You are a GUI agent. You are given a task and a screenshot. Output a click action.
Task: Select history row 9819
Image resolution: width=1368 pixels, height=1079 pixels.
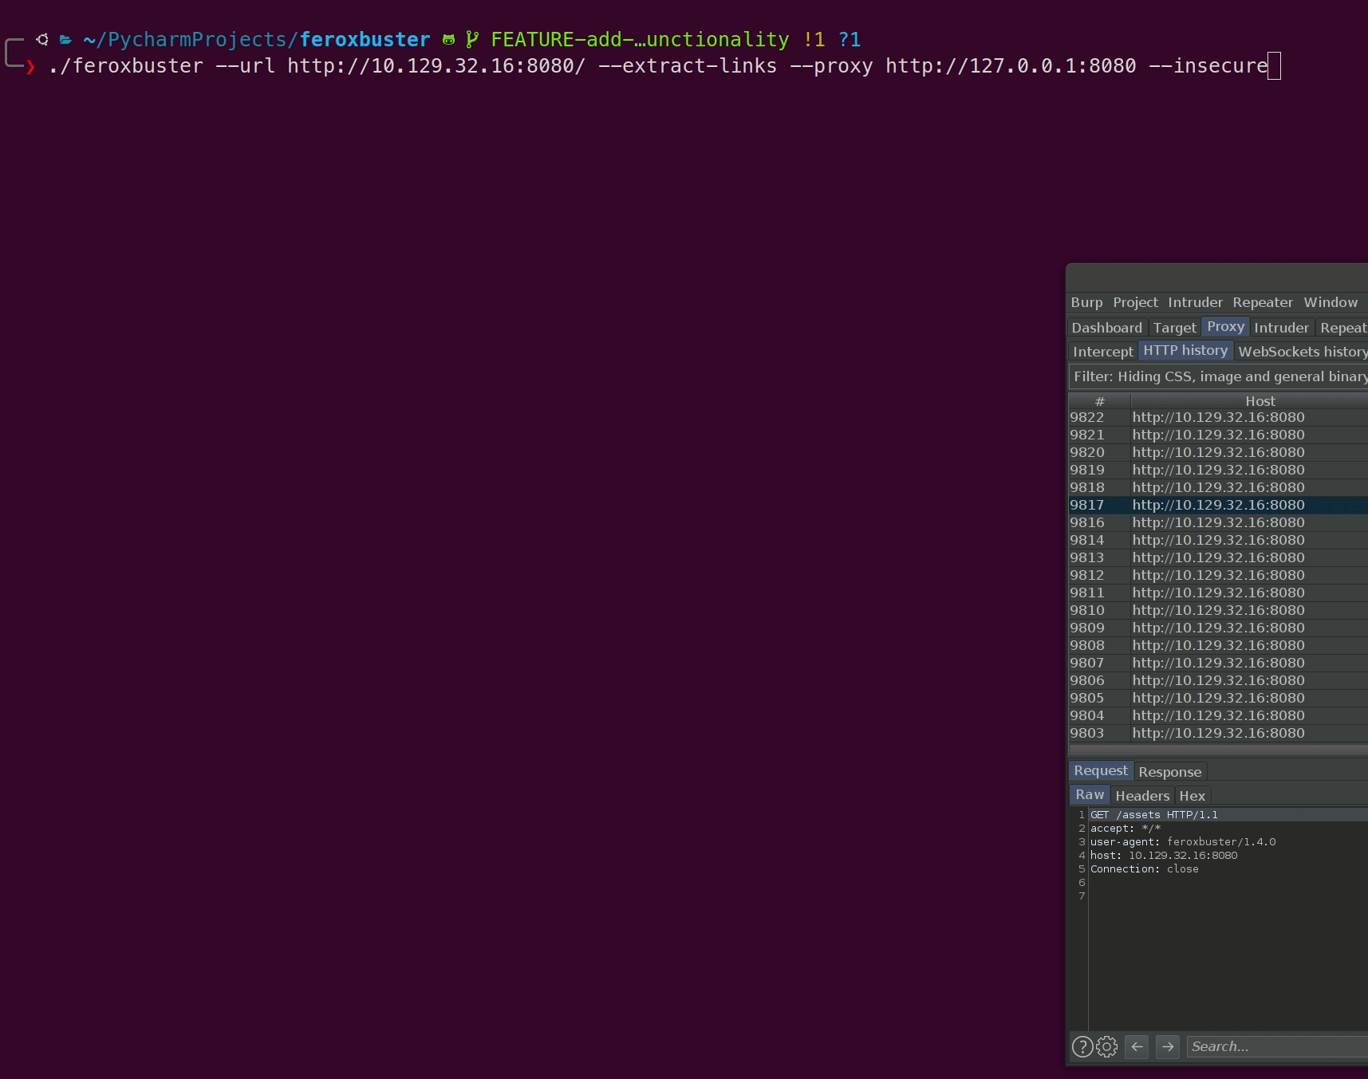pos(1218,470)
